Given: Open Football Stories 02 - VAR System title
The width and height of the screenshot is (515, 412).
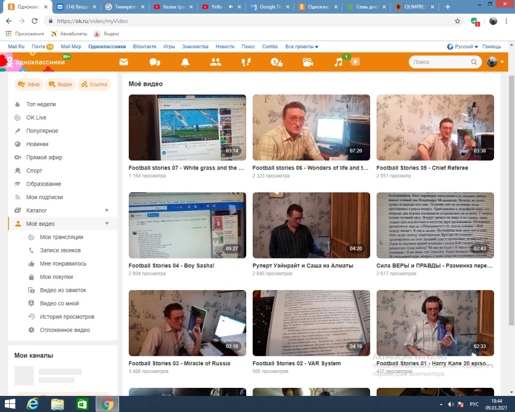Looking at the screenshot, I should click(x=297, y=363).
